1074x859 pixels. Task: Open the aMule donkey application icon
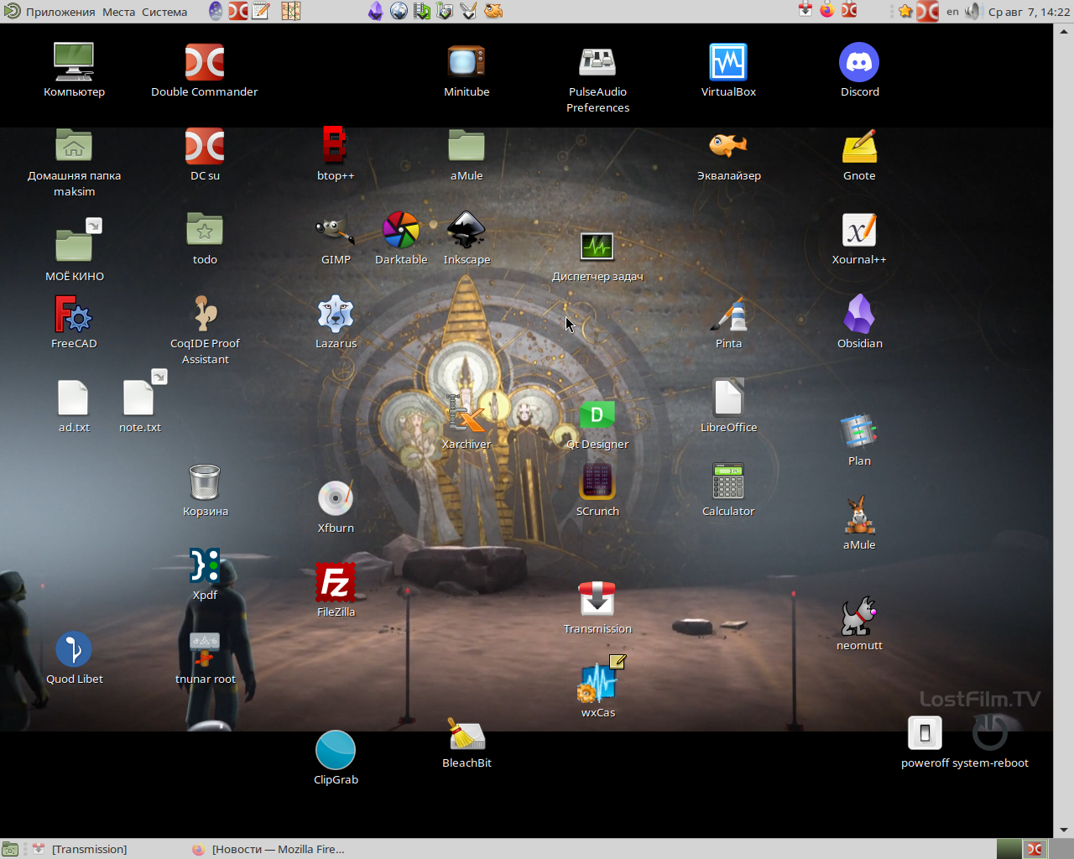coord(859,516)
